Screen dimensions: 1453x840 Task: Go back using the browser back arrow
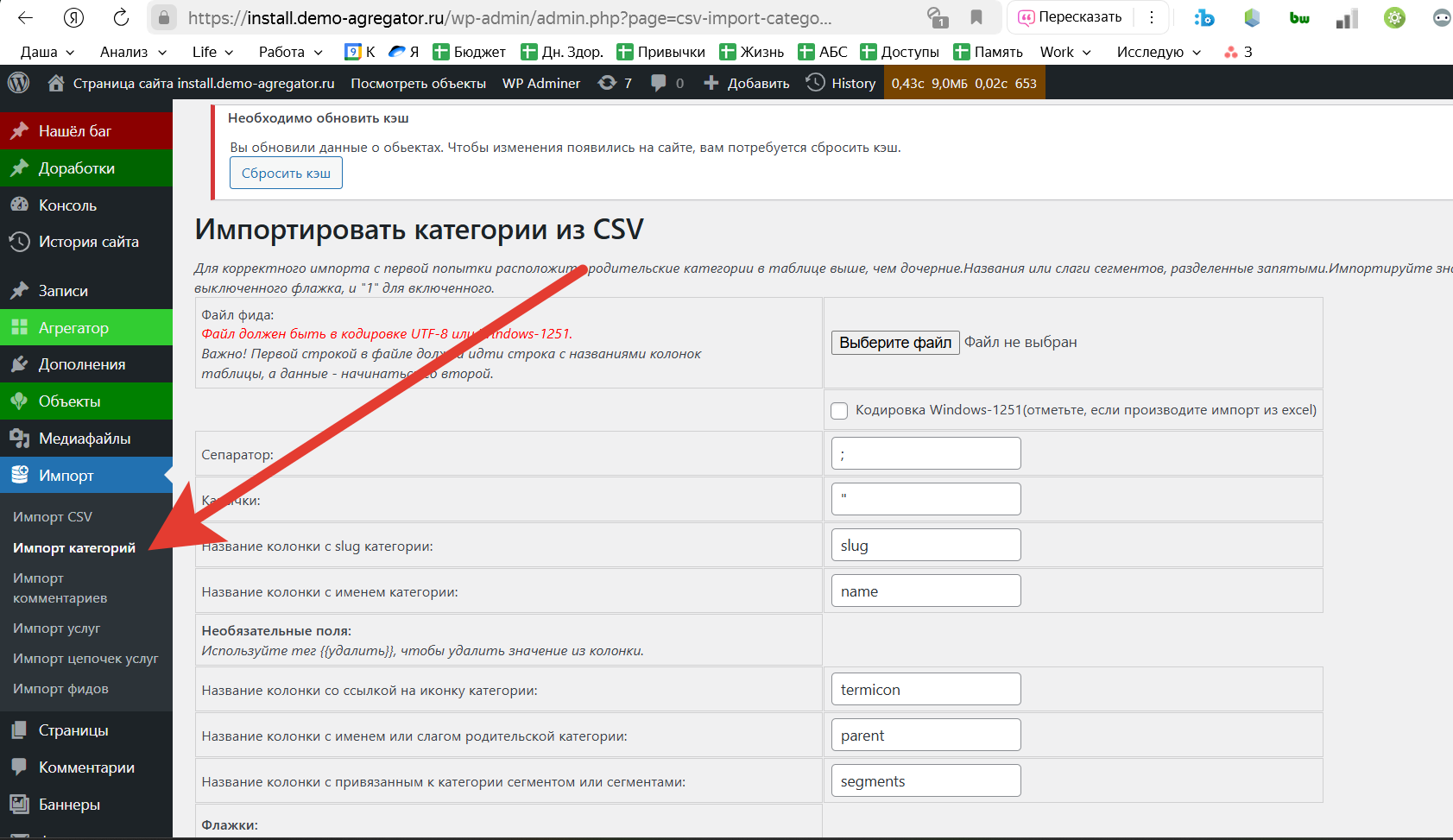26,17
